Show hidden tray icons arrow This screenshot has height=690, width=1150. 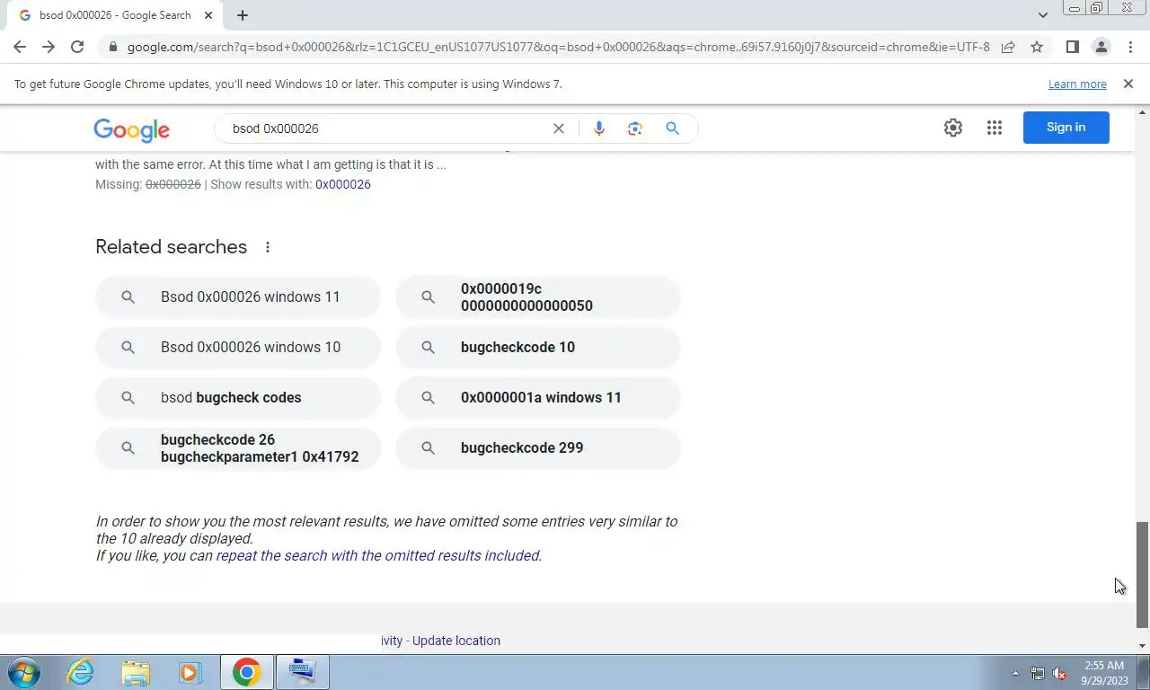(1015, 673)
